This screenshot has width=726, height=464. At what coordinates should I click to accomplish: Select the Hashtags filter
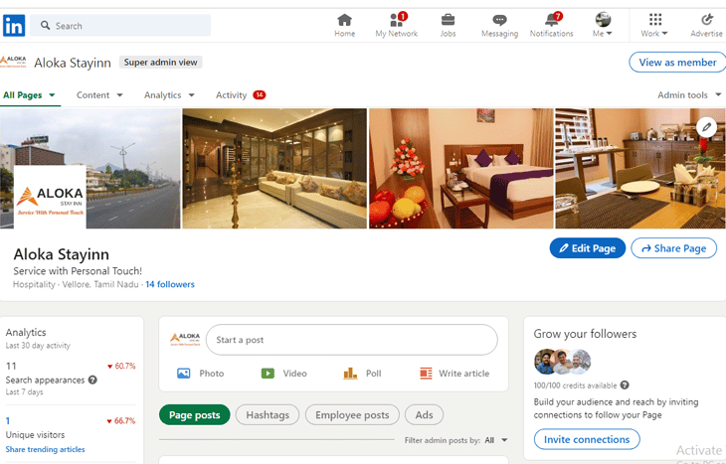point(268,415)
